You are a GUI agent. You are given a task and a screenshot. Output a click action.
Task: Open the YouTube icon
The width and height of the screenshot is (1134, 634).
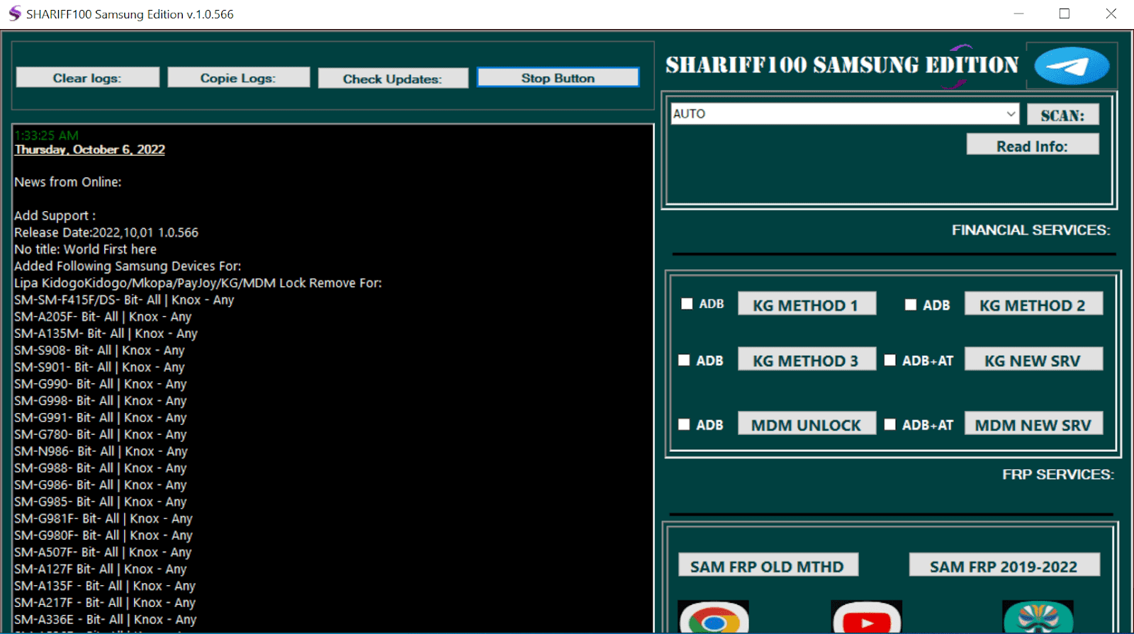coord(866,618)
